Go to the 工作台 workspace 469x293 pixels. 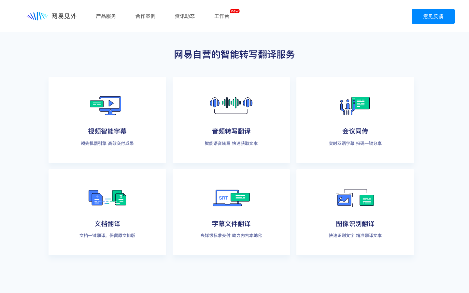pos(222,16)
